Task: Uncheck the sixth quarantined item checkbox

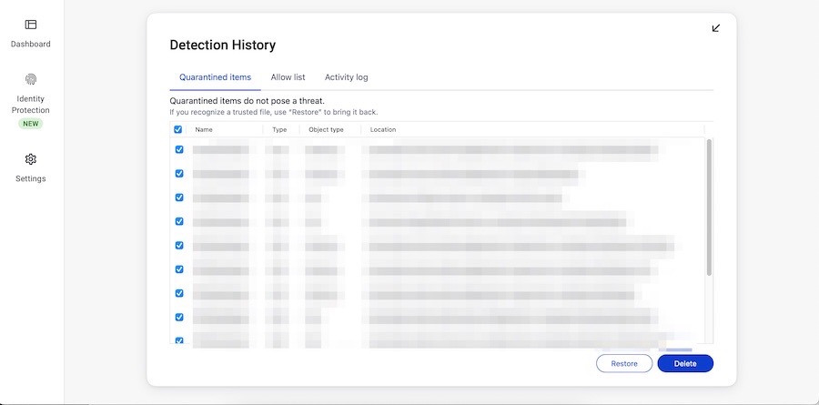Action: click(179, 269)
